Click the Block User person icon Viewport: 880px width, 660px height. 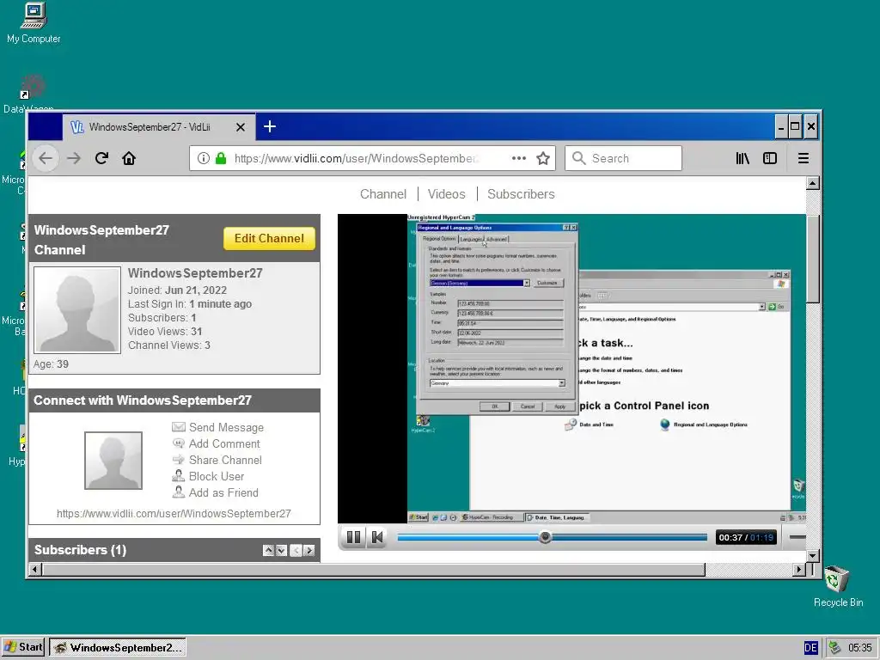179,476
